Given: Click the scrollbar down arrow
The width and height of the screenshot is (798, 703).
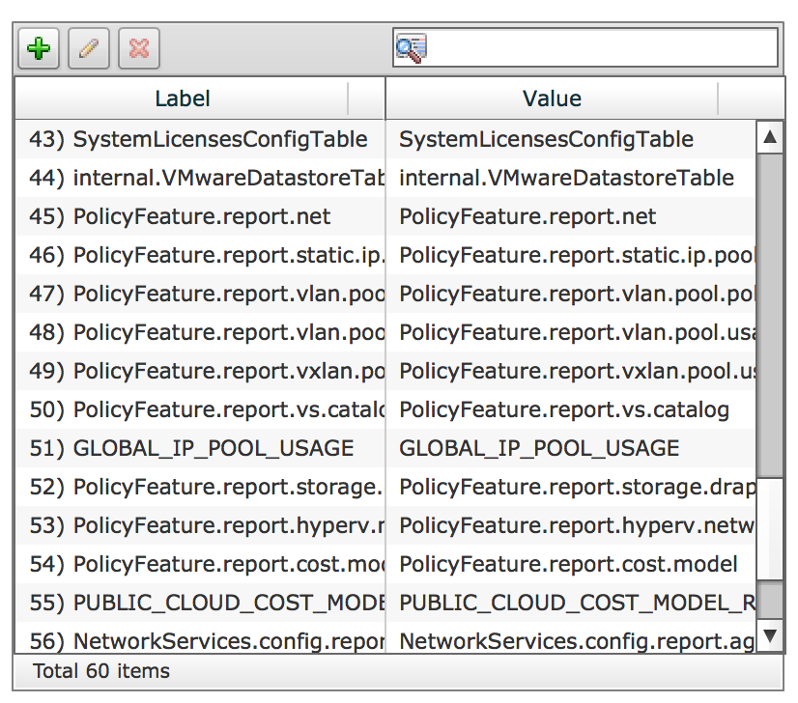Looking at the screenshot, I should pyautogui.click(x=770, y=635).
